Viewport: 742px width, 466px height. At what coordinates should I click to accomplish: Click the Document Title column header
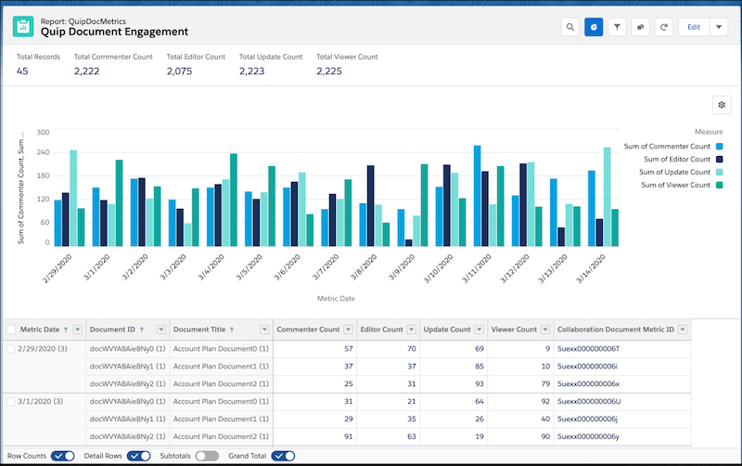point(199,330)
